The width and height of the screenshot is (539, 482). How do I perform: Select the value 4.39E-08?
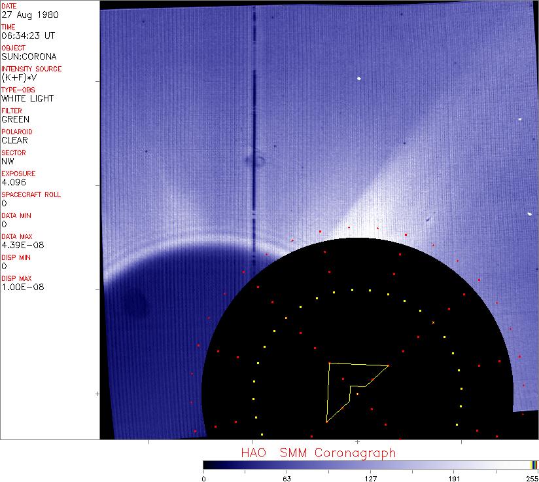(23, 246)
